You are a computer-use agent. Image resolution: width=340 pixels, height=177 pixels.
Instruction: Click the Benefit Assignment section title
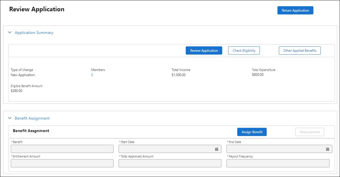(32, 118)
